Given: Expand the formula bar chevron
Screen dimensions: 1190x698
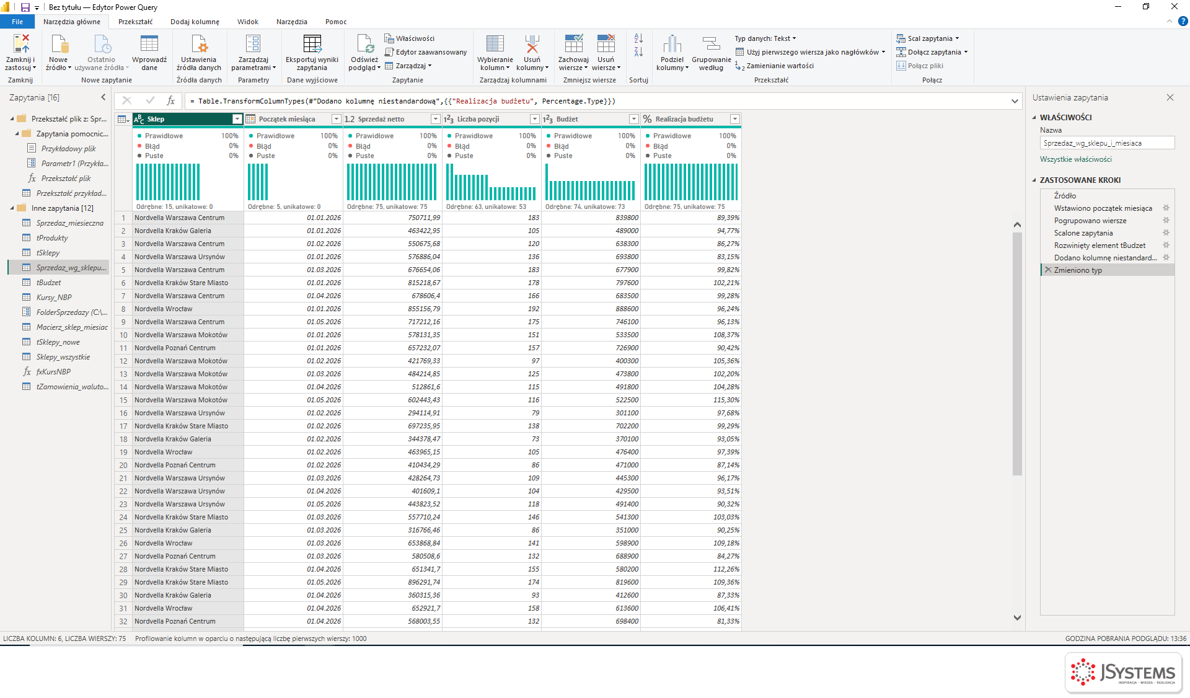Looking at the screenshot, I should [x=1015, y=101].
